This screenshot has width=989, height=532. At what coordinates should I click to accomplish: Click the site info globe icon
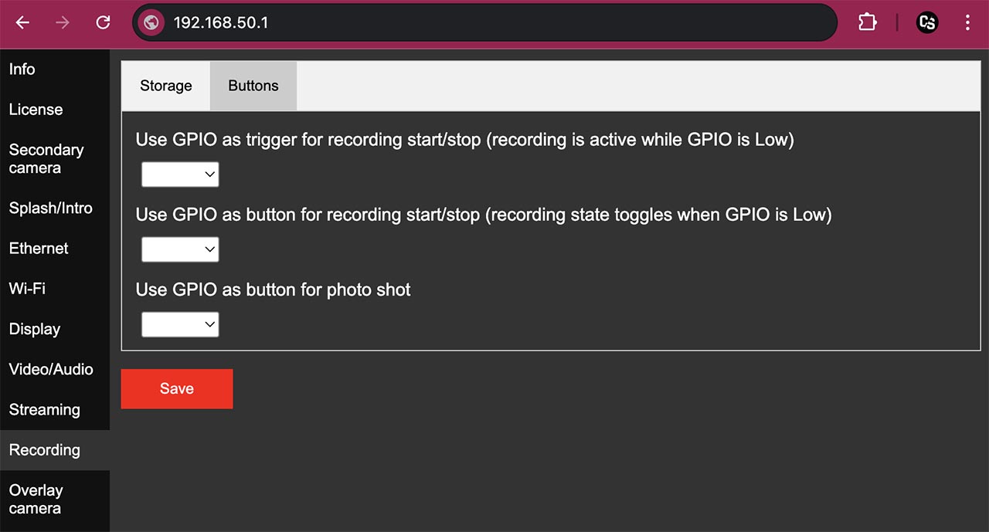point(151,22)
